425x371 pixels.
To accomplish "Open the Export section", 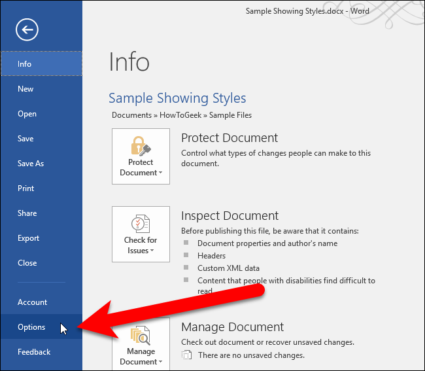I will pyautogui.click(x=28, y=238).
